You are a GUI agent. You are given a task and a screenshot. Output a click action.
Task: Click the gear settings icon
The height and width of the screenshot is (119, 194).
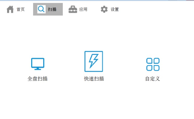point(104,9)
